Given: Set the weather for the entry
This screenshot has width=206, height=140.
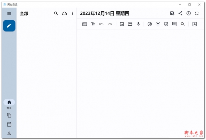Looking at the screenshot, I should click(158, 24).
